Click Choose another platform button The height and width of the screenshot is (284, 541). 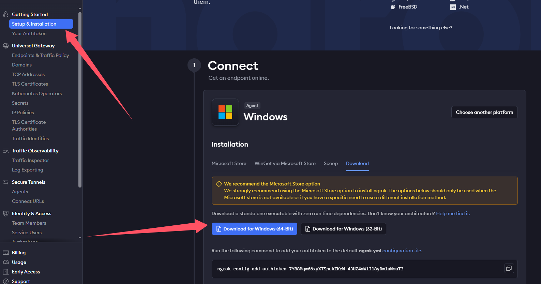click(484, 112)
